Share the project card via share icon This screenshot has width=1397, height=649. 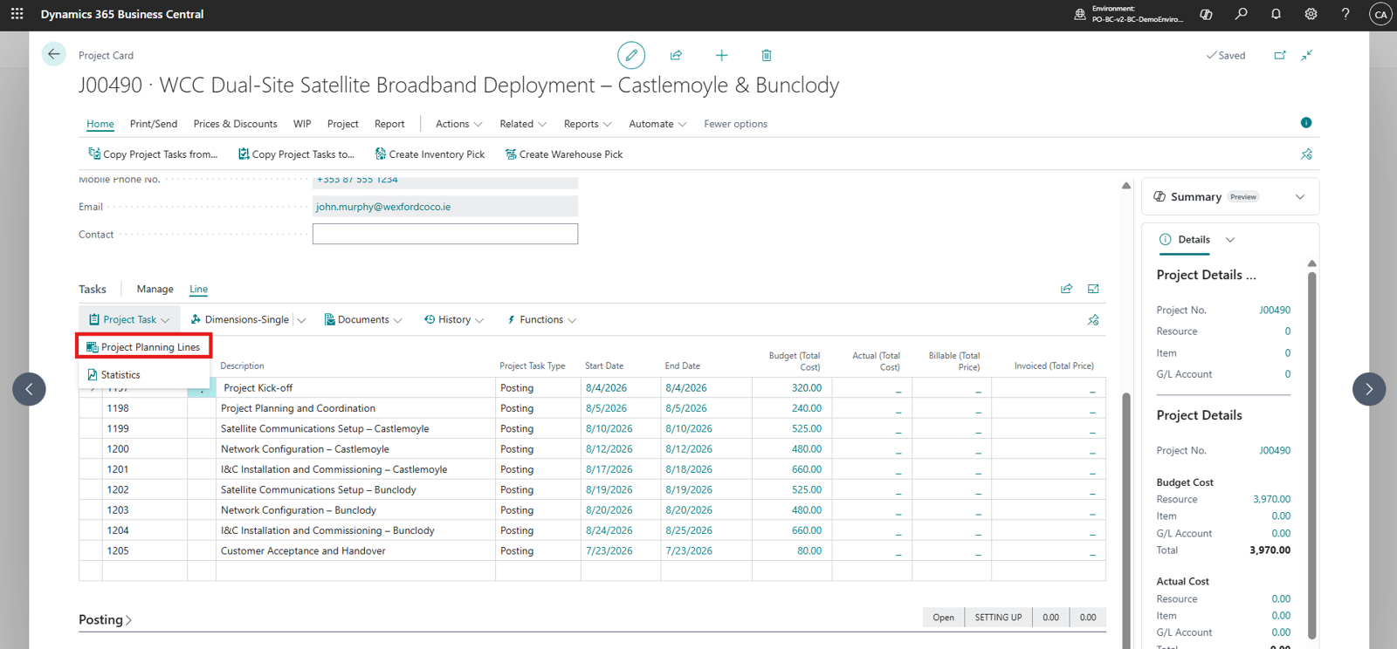676,55
